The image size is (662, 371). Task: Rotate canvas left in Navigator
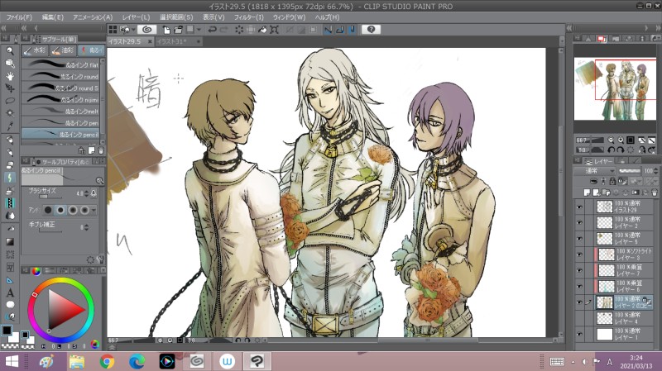(611, 150)
